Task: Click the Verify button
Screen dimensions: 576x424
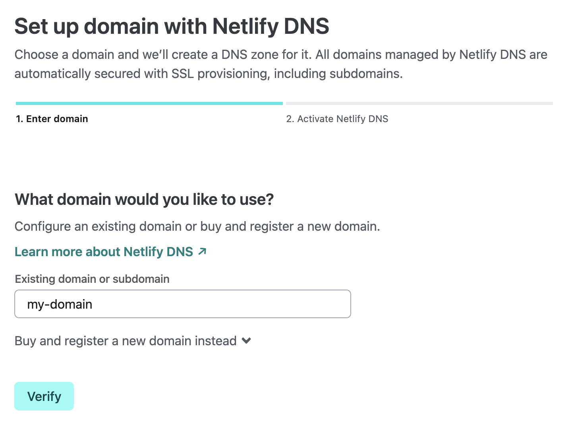Action: coord(44,396)
